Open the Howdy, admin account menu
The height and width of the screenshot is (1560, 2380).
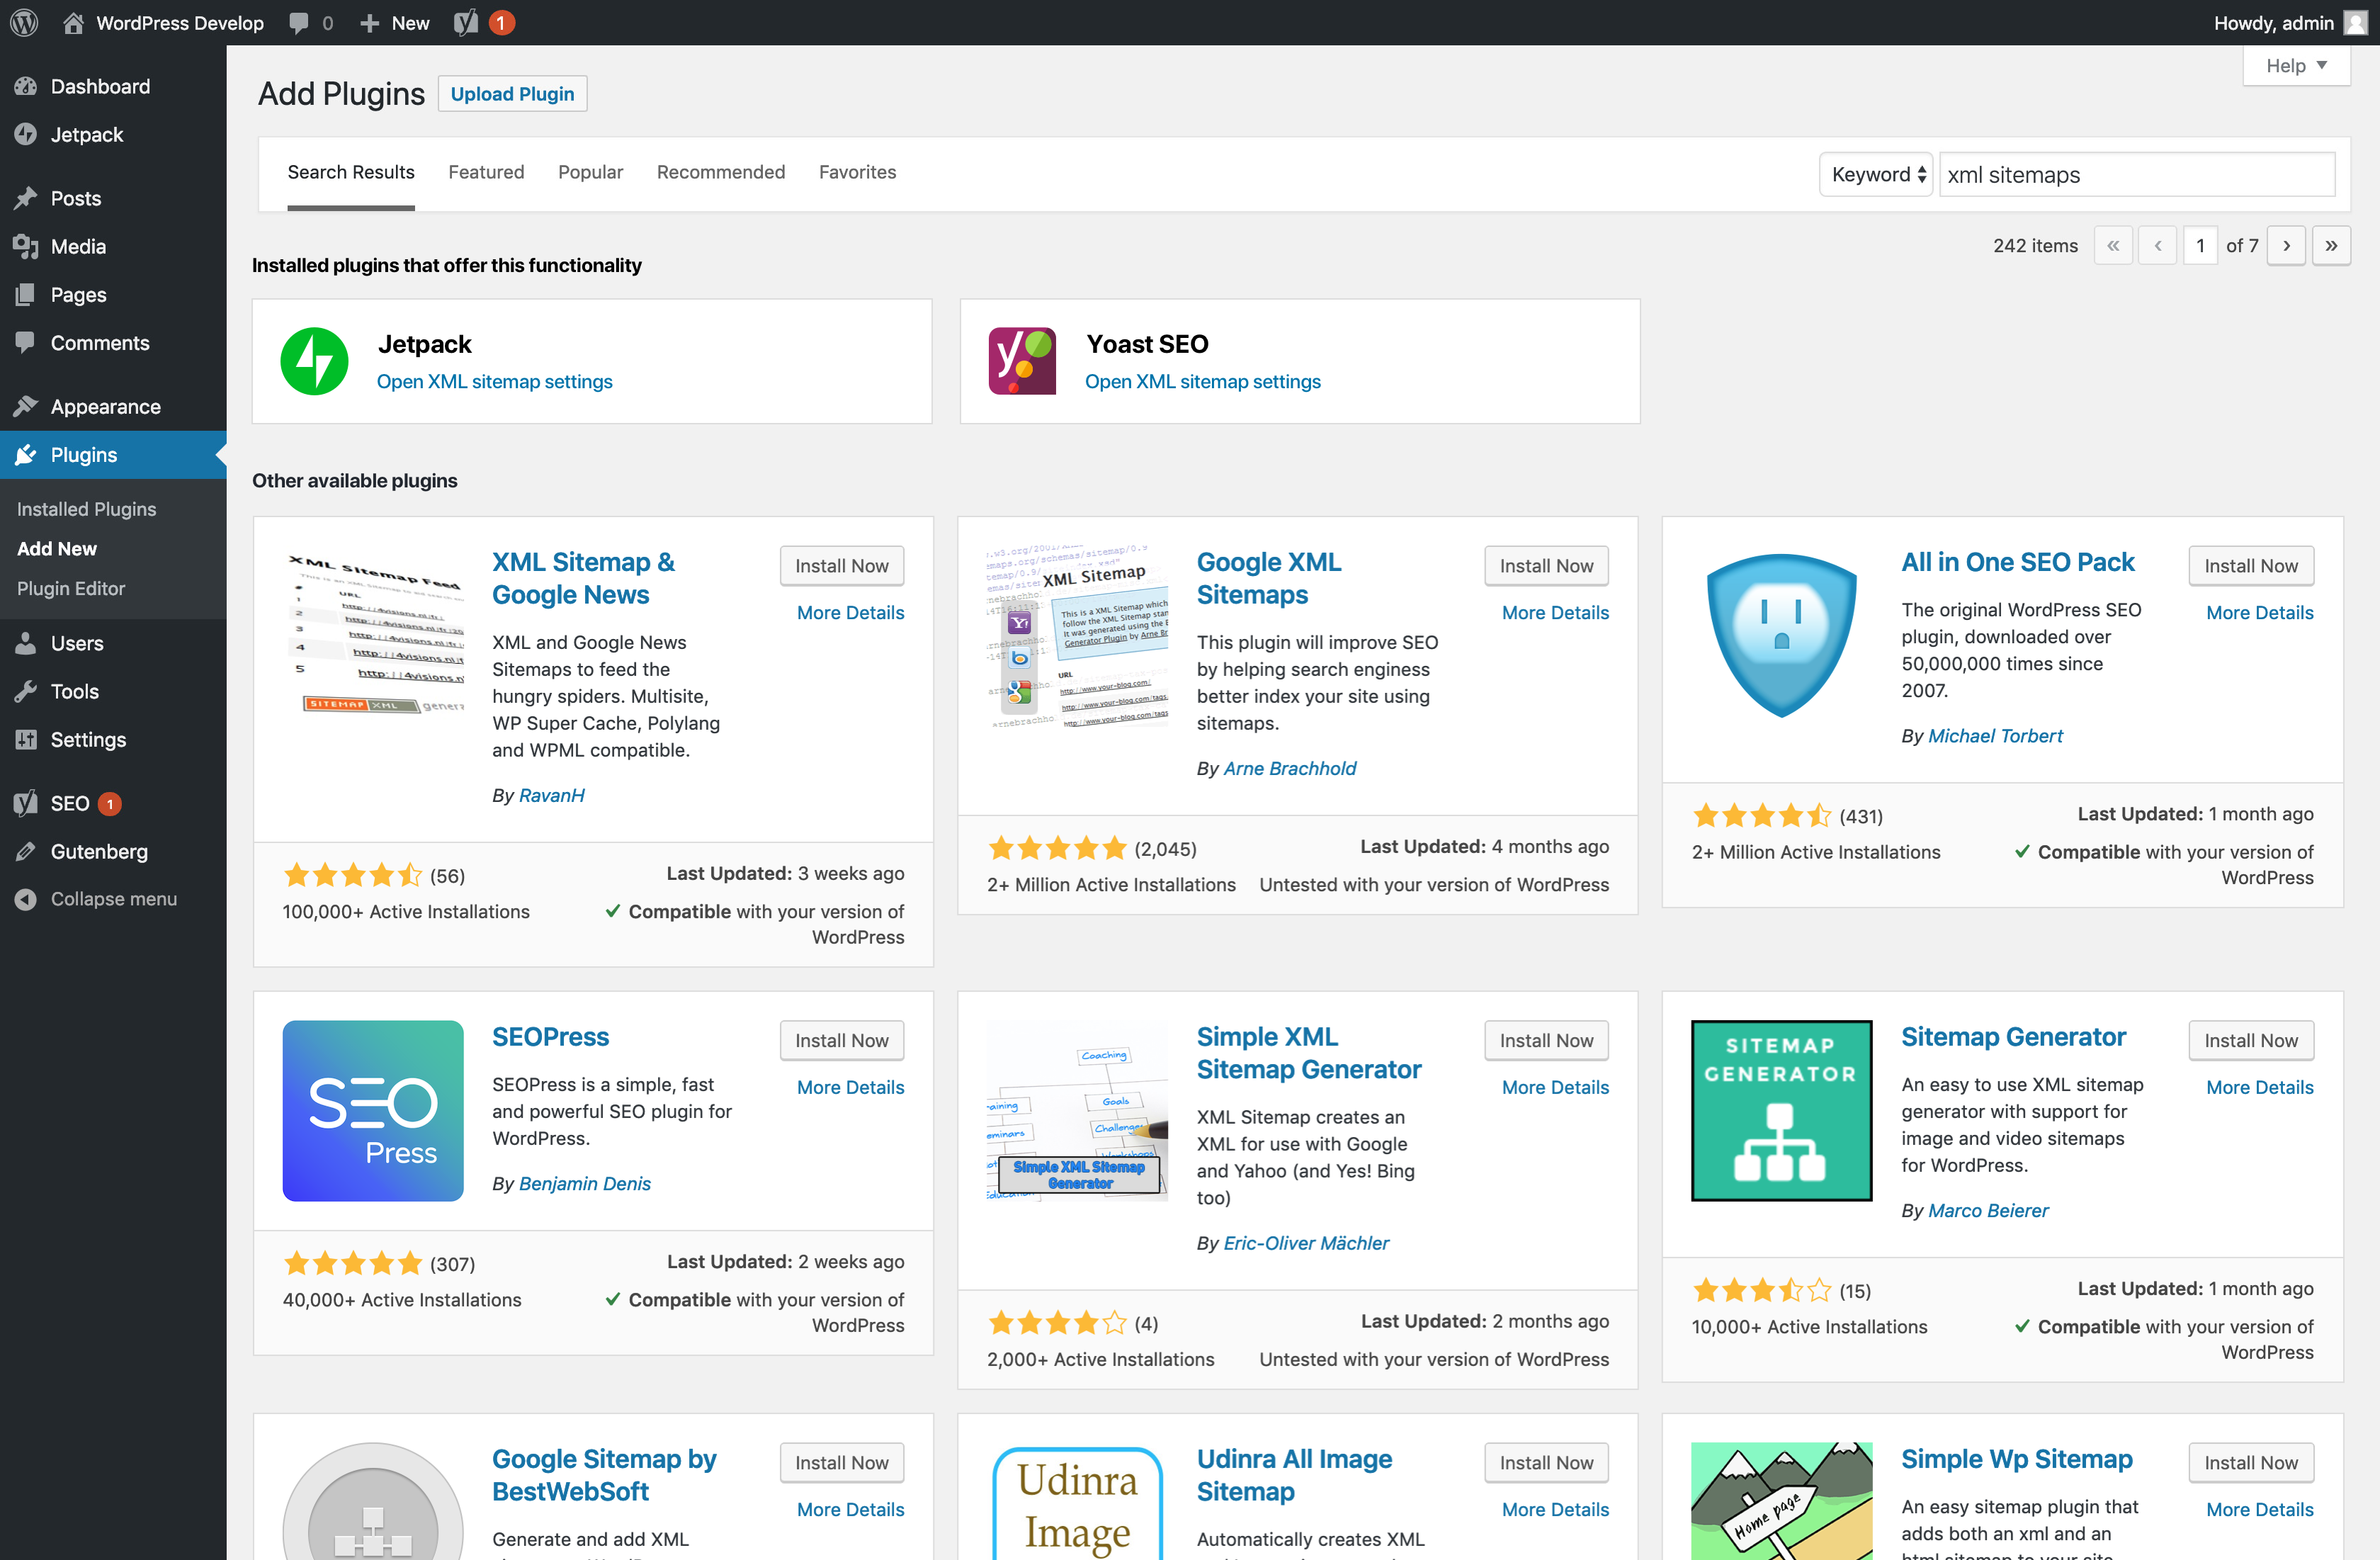[2288, 22]
